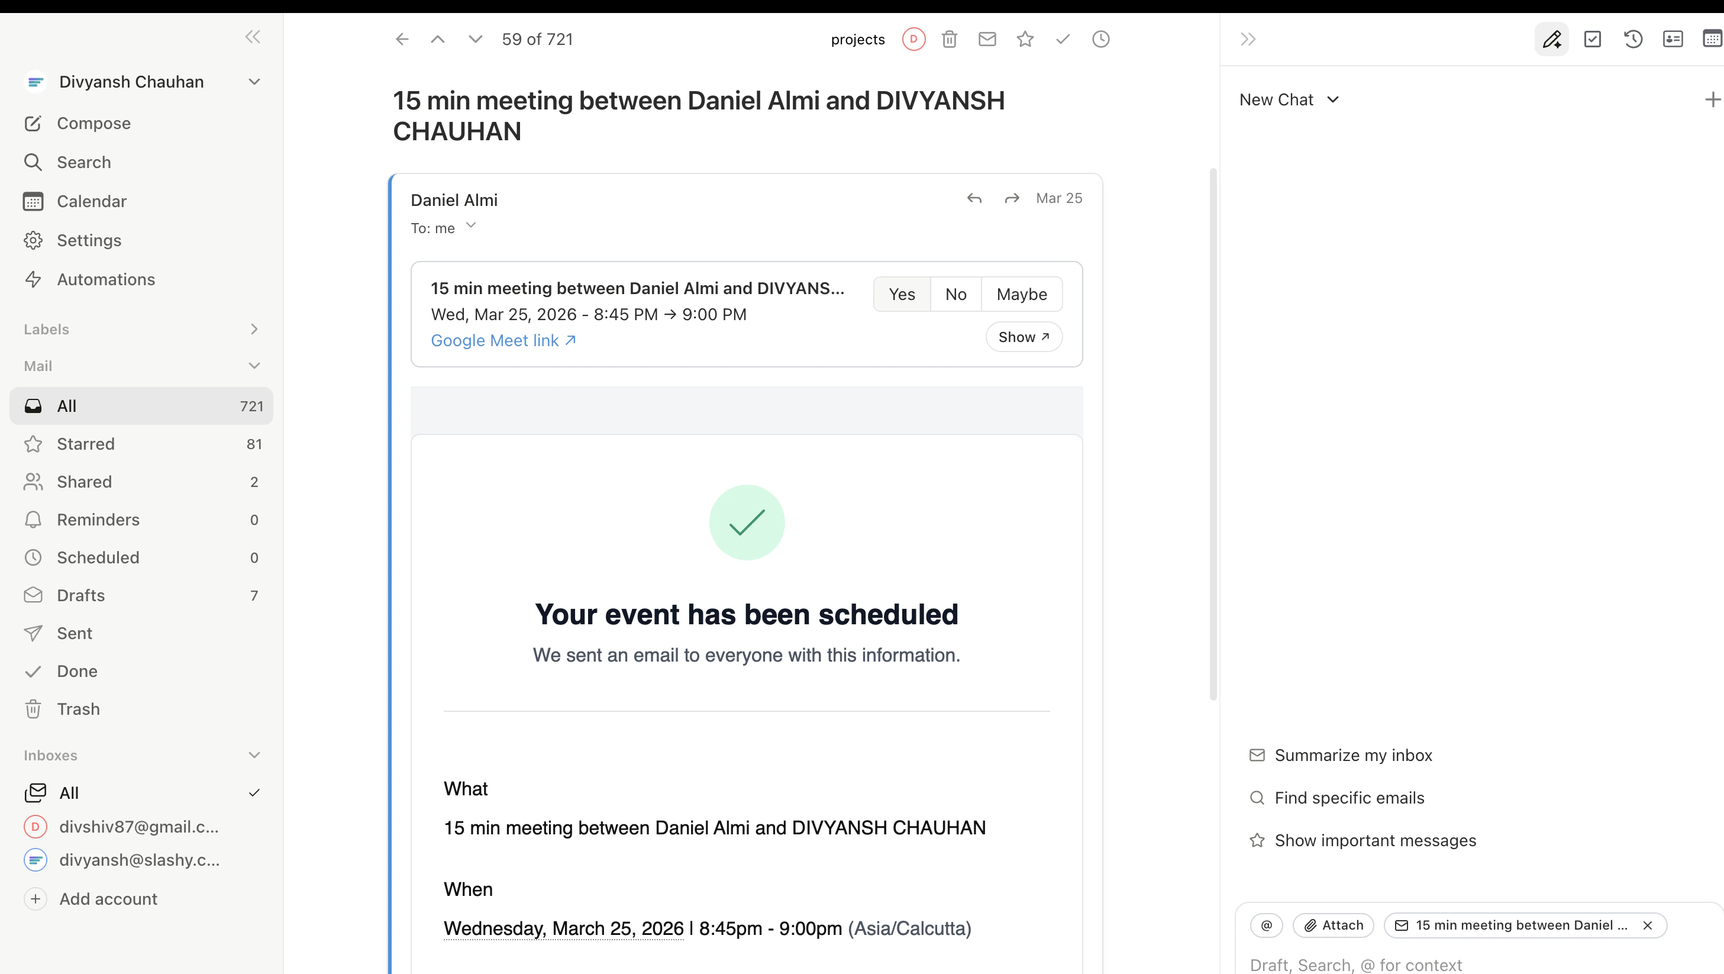Respond Maybe to the meeting invite
The image size is (1724, 974).
point(1021,294)
